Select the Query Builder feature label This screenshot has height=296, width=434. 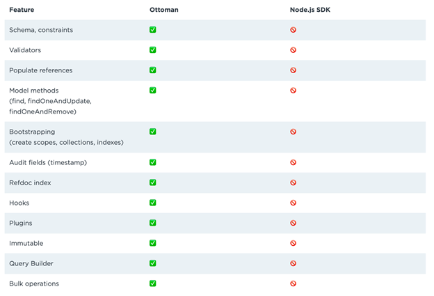[x=31, y=263]
